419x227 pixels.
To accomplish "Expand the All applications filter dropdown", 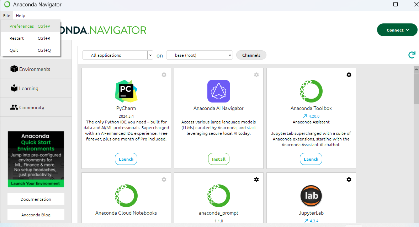I will (x=150, y=55).
